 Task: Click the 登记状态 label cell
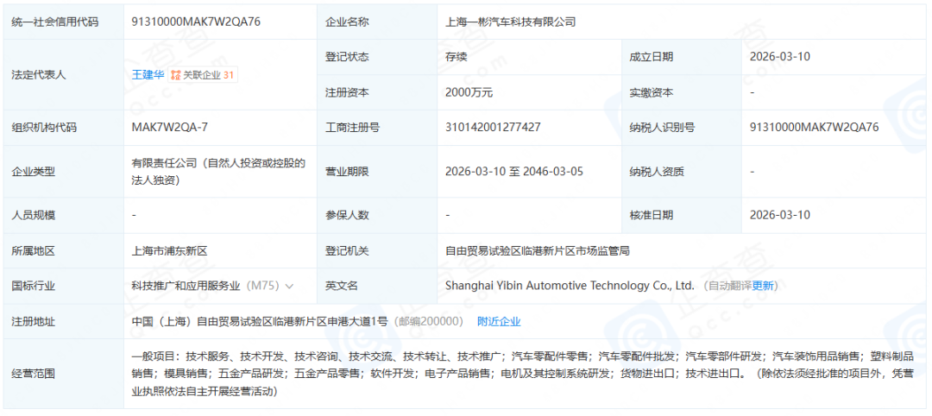(377, 57)
